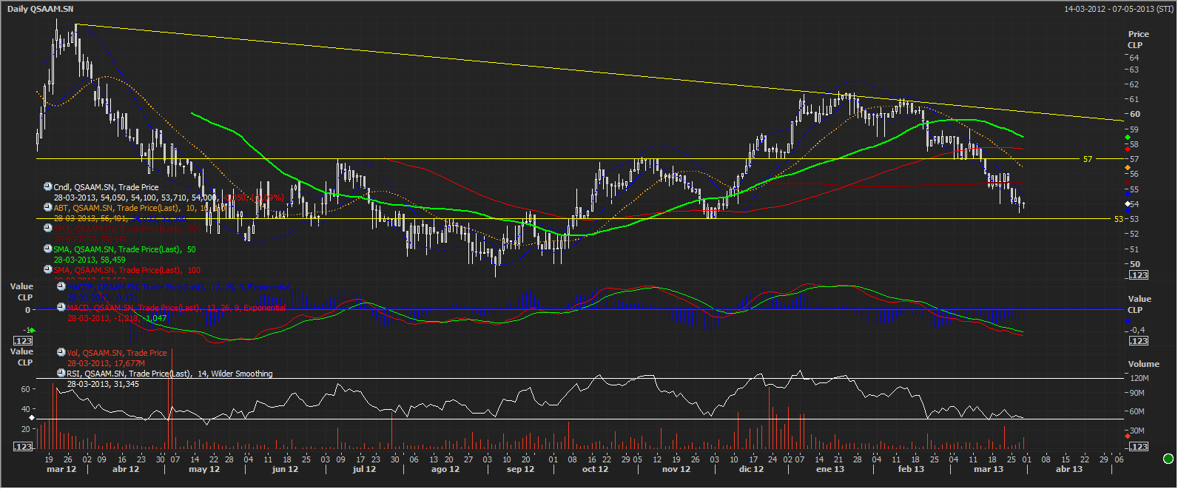The image size is (1178, 489).
Task: Click the RSI legend icon
Action: [61, 374]
